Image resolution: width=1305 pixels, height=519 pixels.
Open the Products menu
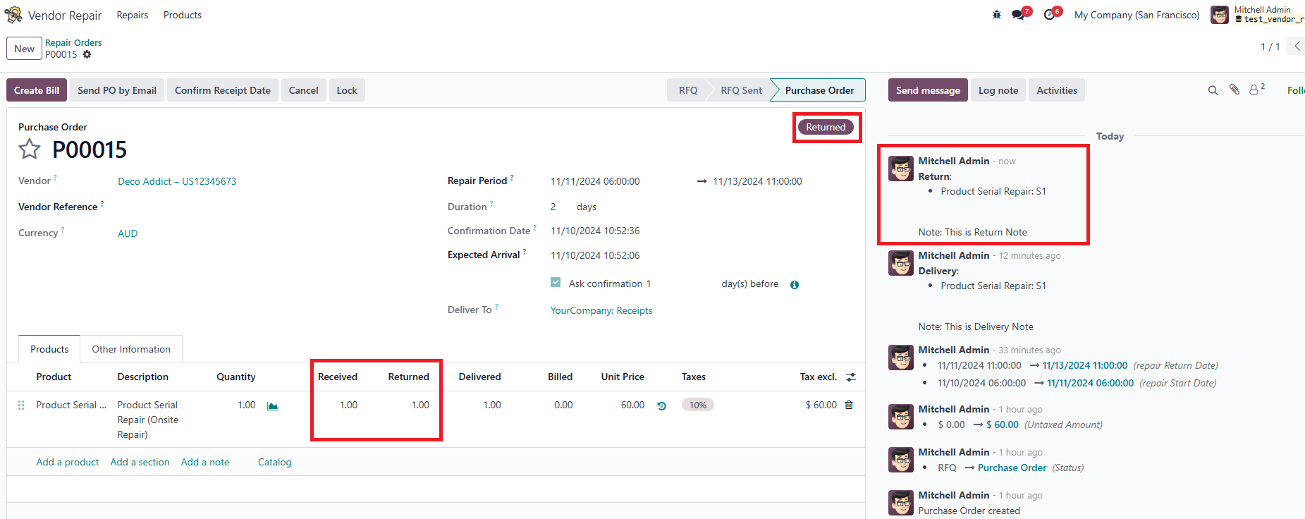(183, 15)
